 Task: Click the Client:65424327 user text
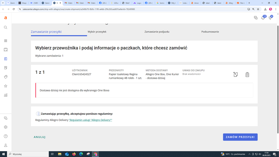82,74
